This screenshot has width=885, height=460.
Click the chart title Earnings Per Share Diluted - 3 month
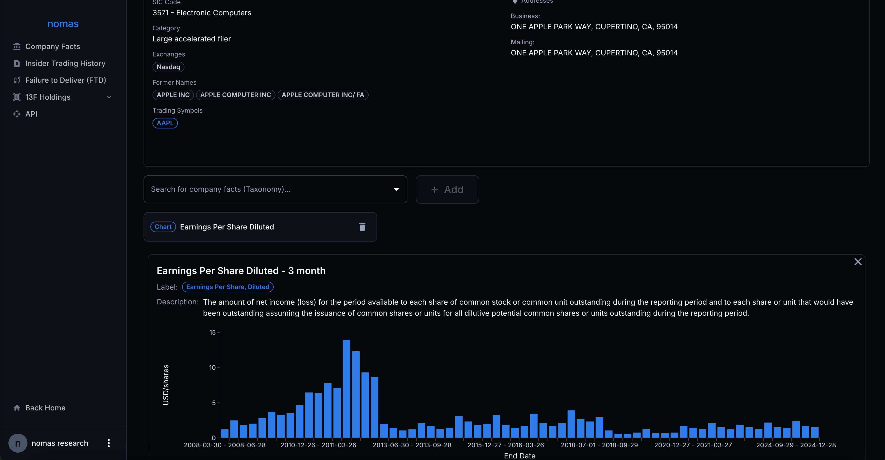click(241, 271)
